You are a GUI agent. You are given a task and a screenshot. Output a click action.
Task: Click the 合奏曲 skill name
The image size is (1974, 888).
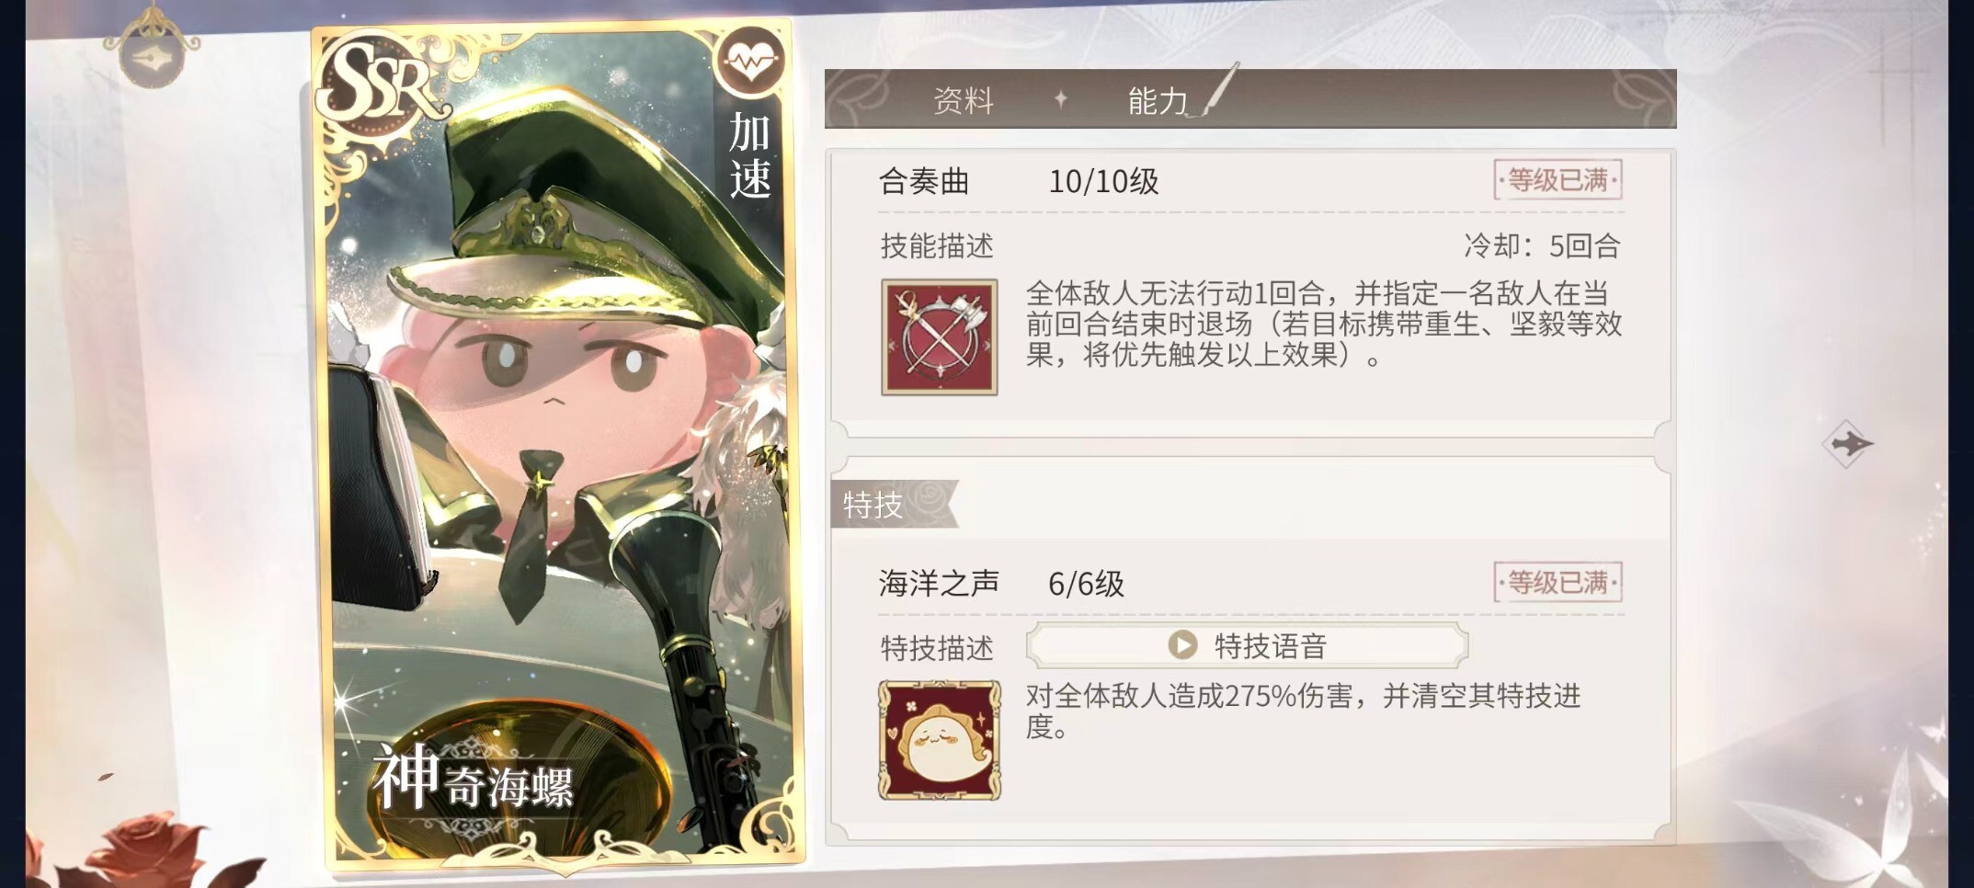coord(924,181)
